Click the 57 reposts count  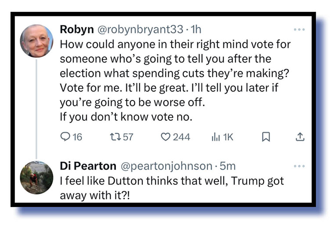[x=128, y=137]
